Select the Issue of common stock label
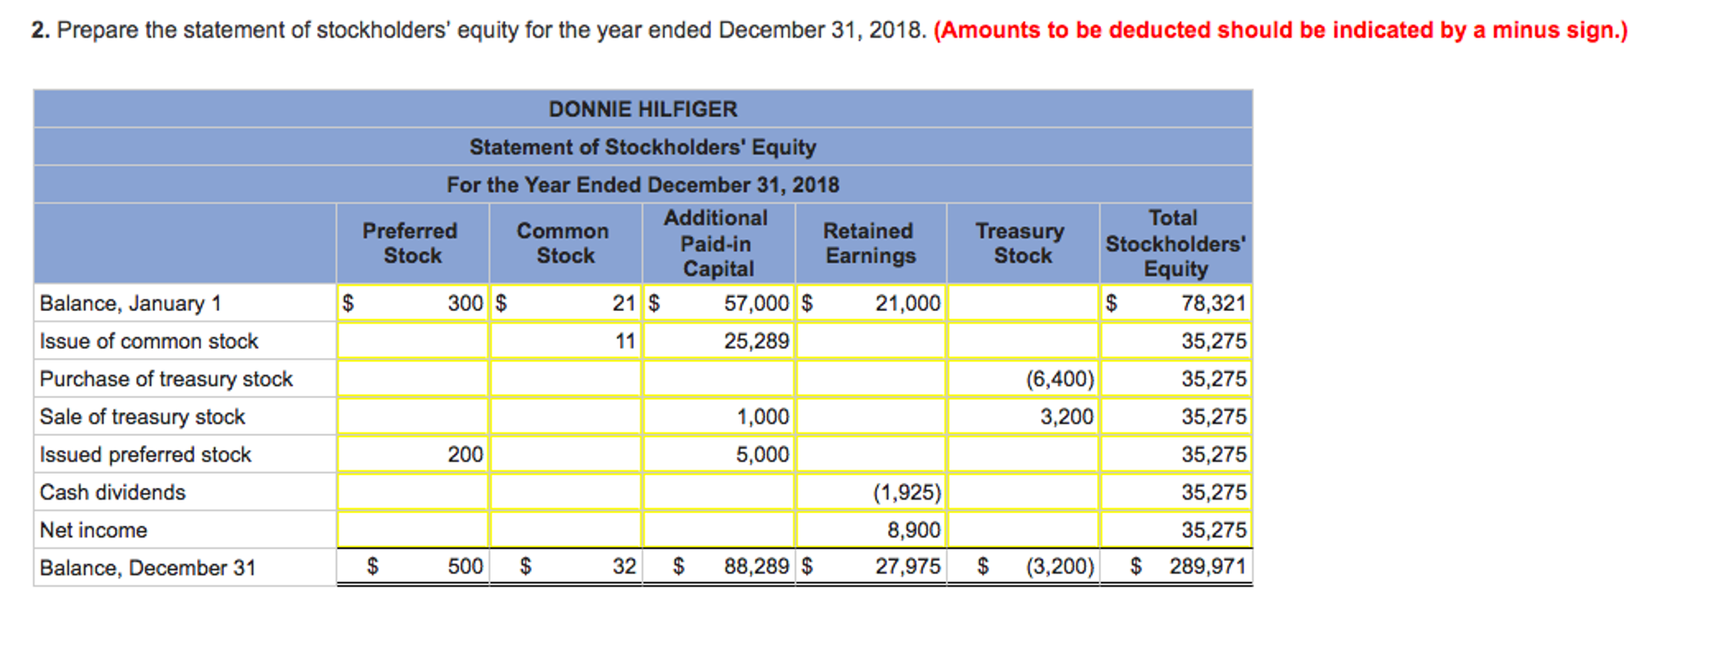Image resolution: width=1716 pixels, height=669 pixels. pyautogui.click(x=148, y=341)
